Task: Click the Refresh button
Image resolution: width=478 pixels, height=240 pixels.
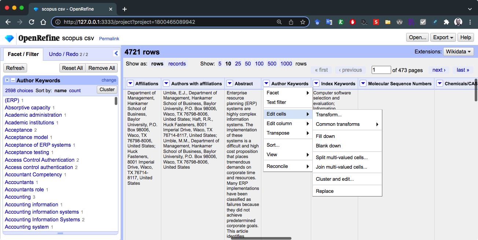Action: (15, 68)
